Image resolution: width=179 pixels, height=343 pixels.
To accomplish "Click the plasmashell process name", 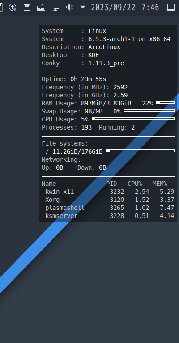I will (65, 208).
